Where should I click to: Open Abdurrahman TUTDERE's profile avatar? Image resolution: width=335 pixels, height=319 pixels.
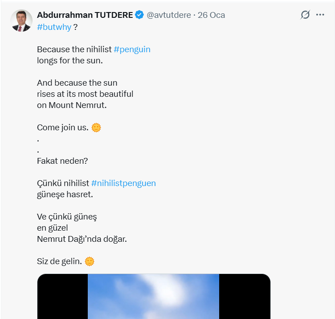21,21
